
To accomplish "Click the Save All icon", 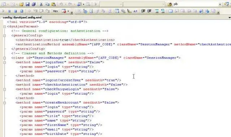I will click(x=34, y=4).
